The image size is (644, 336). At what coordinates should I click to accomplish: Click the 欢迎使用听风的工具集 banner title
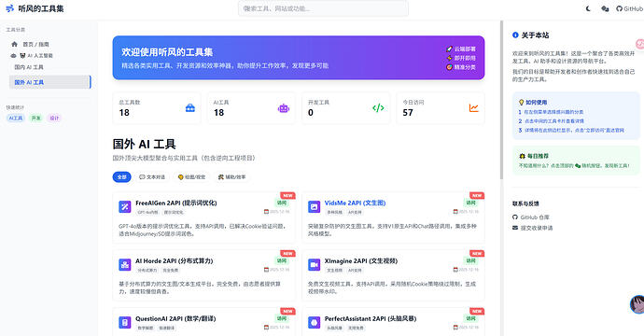(x=167, y=52)
